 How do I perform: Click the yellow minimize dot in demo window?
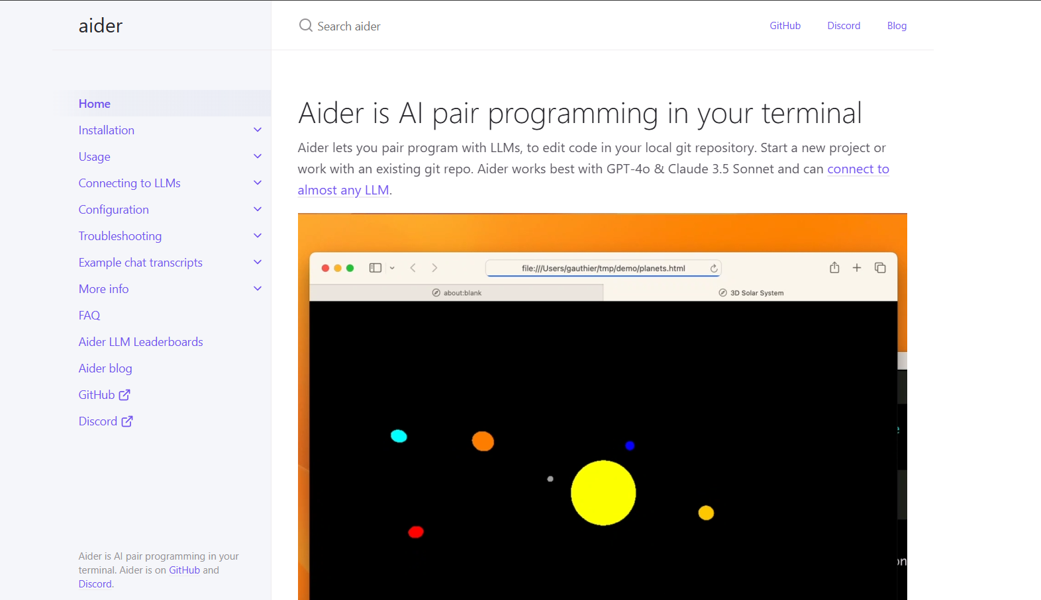tap(338, 268)
